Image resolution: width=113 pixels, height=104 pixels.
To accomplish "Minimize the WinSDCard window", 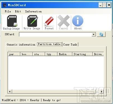I will coord(100,5).
